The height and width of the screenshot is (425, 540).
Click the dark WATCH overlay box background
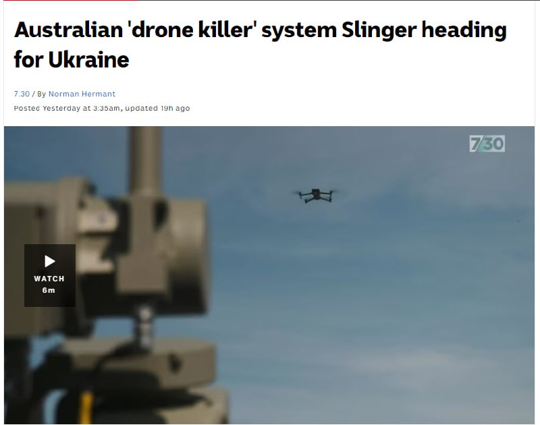click(50, 275)
